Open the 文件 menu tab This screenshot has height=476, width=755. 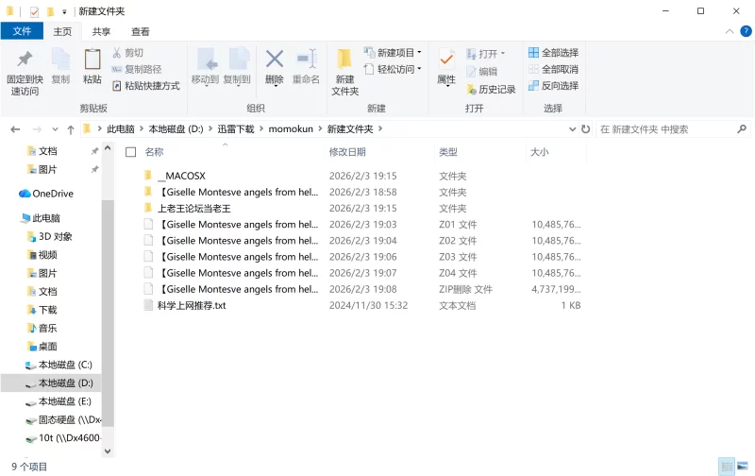pos(22,31)
